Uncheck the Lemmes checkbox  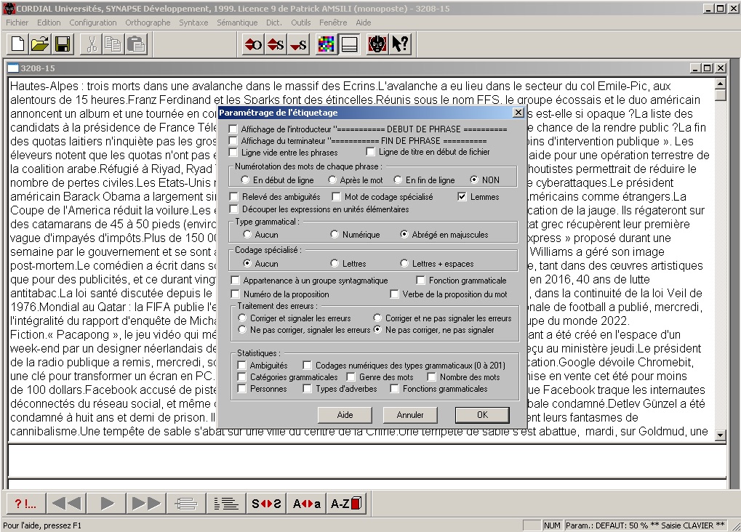click(462, 196)
